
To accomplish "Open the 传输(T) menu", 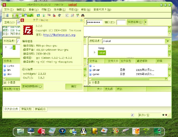I will point(46,10).
